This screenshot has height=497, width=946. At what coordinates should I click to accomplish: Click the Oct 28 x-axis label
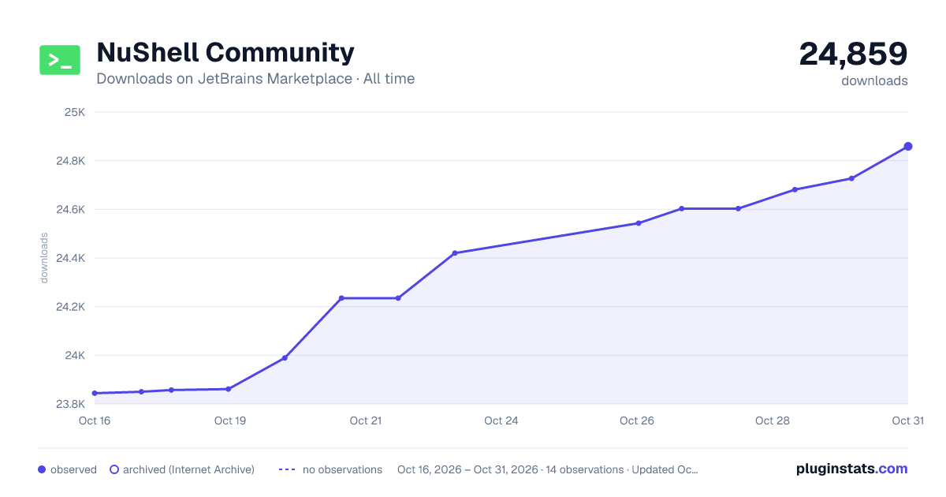click(773, 420)
